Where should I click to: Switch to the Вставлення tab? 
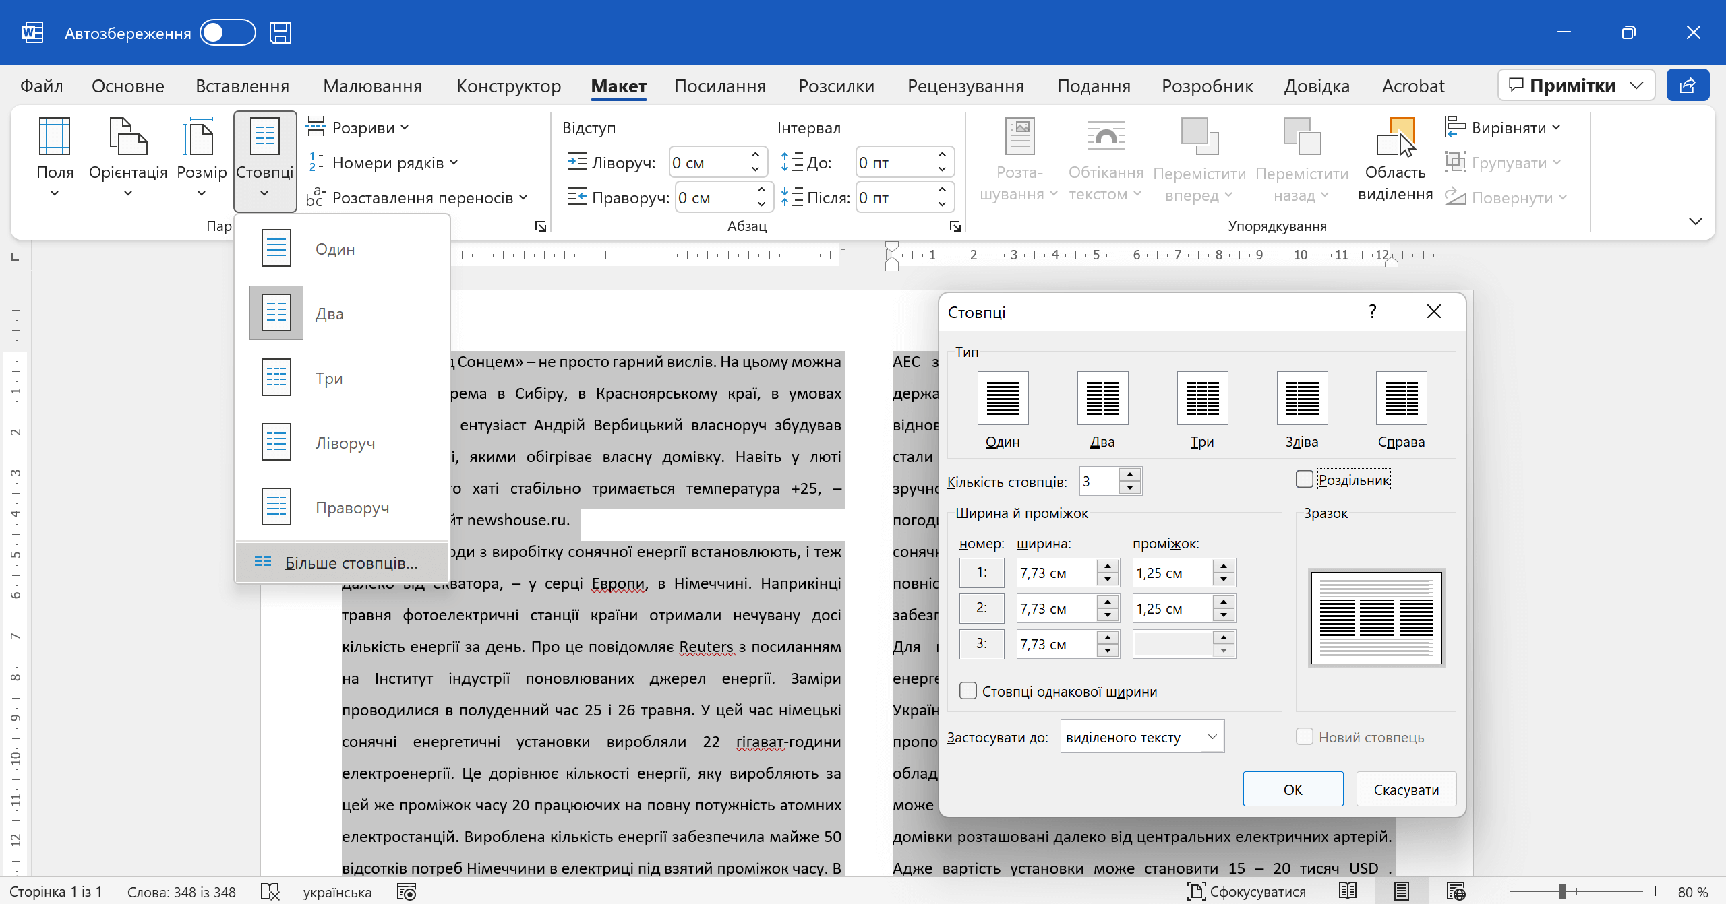[242, 86]
